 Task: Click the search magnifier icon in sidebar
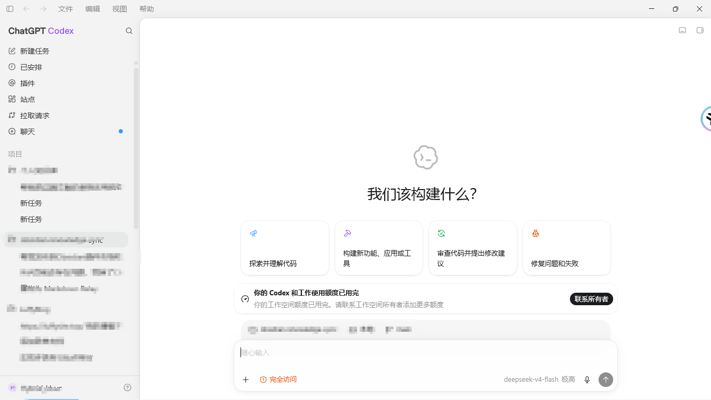[x=129, y=31]
